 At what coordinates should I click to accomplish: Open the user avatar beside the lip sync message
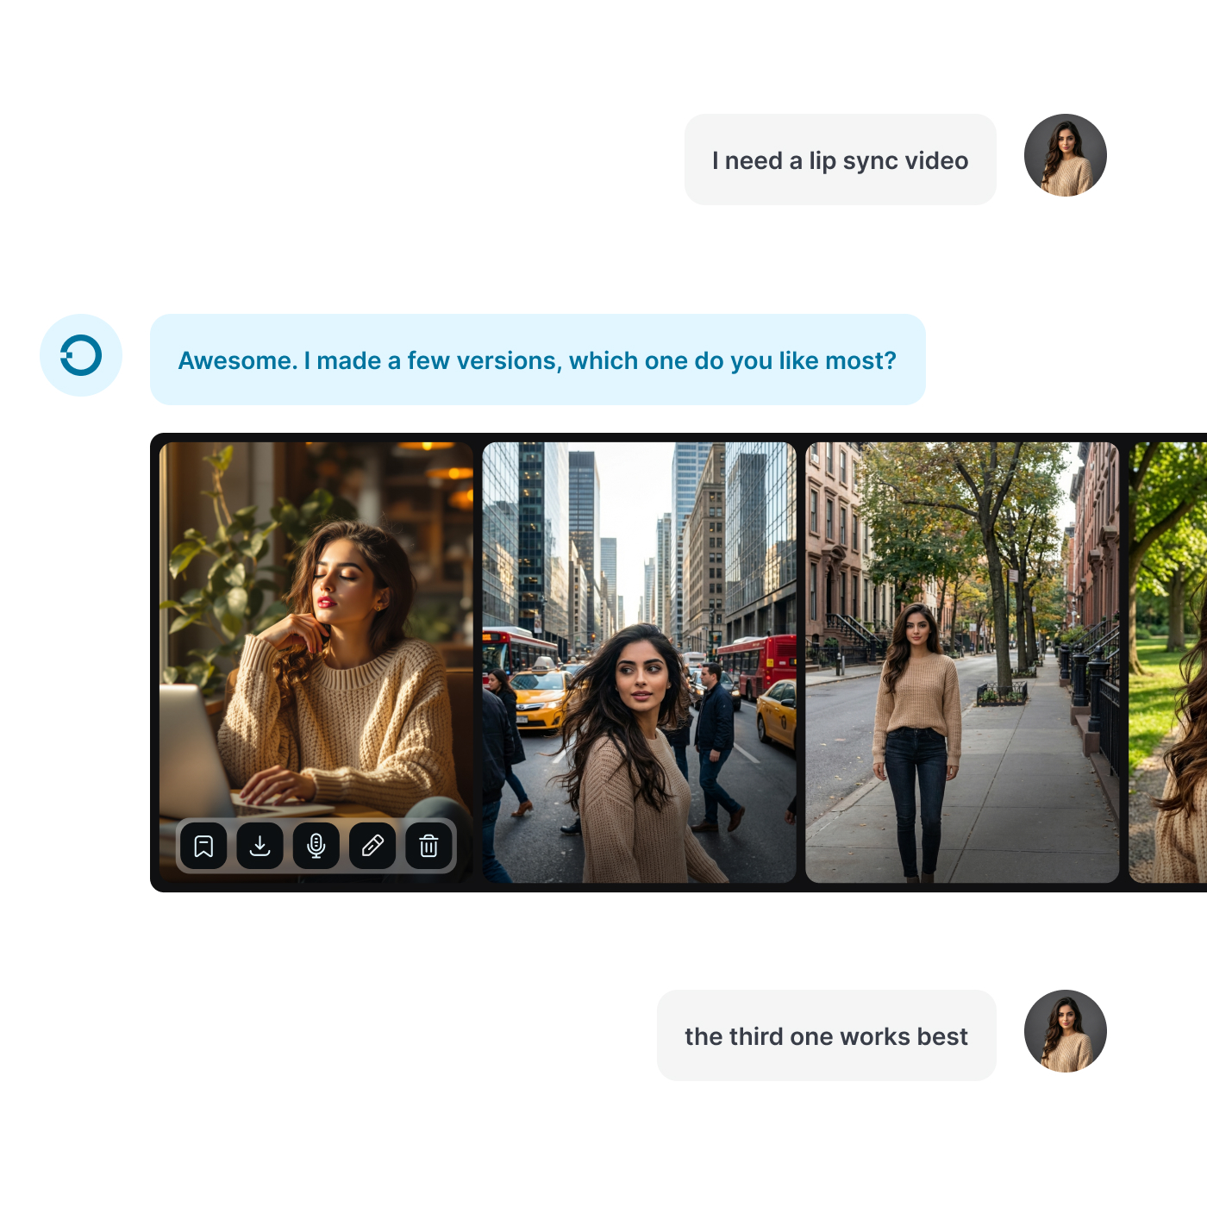(x=1065, y=155)
